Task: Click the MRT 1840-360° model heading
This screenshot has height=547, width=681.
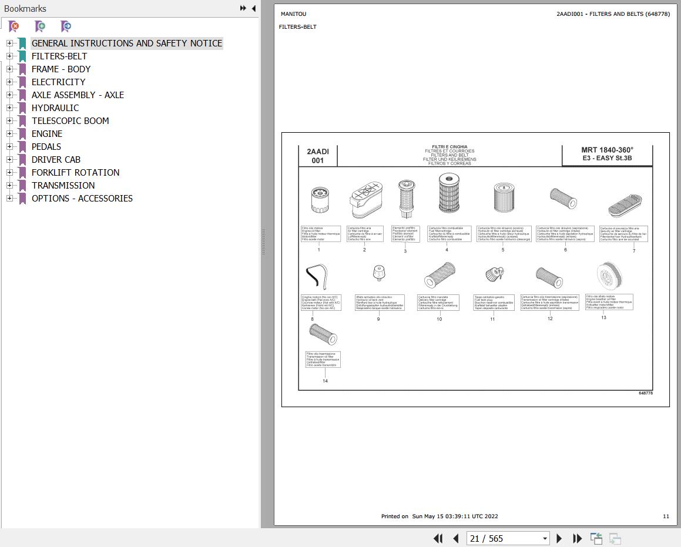Action: click(607, 150)
